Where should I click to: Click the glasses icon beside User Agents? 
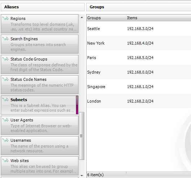pos(5,120)
